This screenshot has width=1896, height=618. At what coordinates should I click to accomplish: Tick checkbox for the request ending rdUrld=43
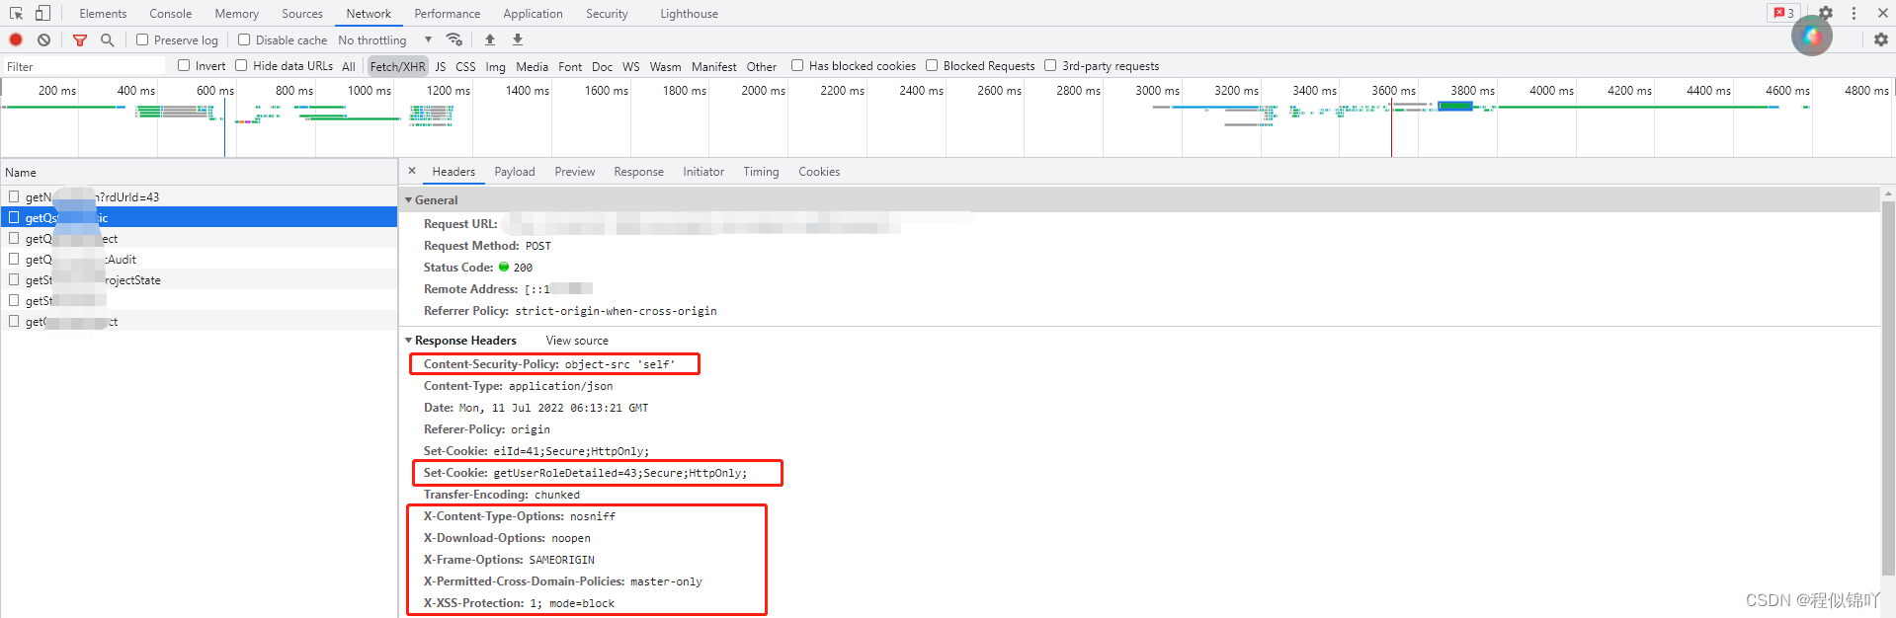14,196
